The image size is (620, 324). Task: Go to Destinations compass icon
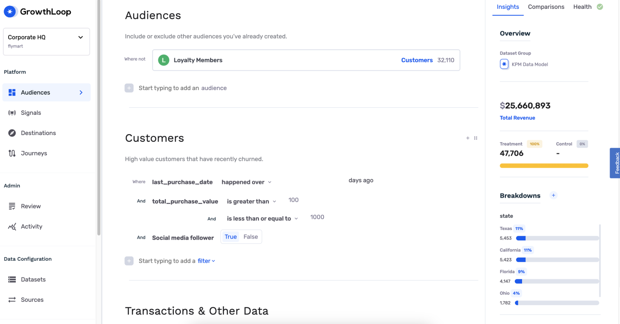[12, 133]
